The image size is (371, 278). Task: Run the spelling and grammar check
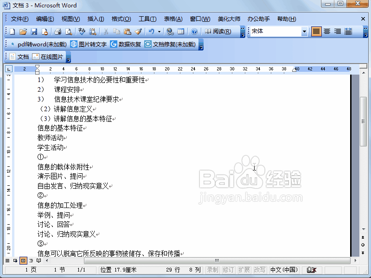pyautogui.click(x=82, y=32)
